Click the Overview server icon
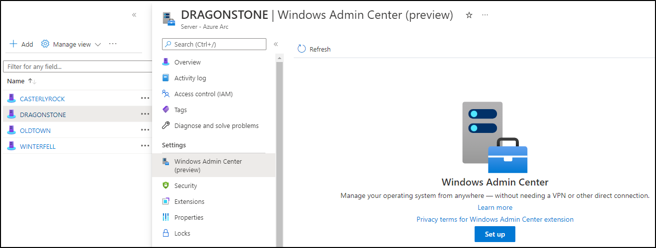This screenshot has height=248, width=656. point(166,62)
